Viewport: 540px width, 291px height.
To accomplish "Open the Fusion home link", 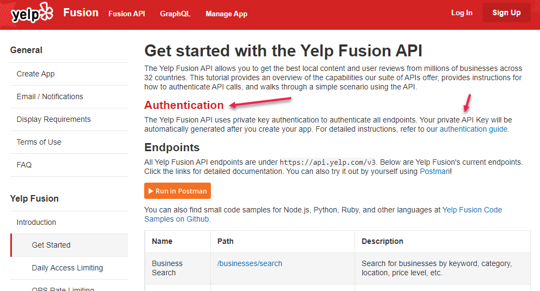I will 81,13.
